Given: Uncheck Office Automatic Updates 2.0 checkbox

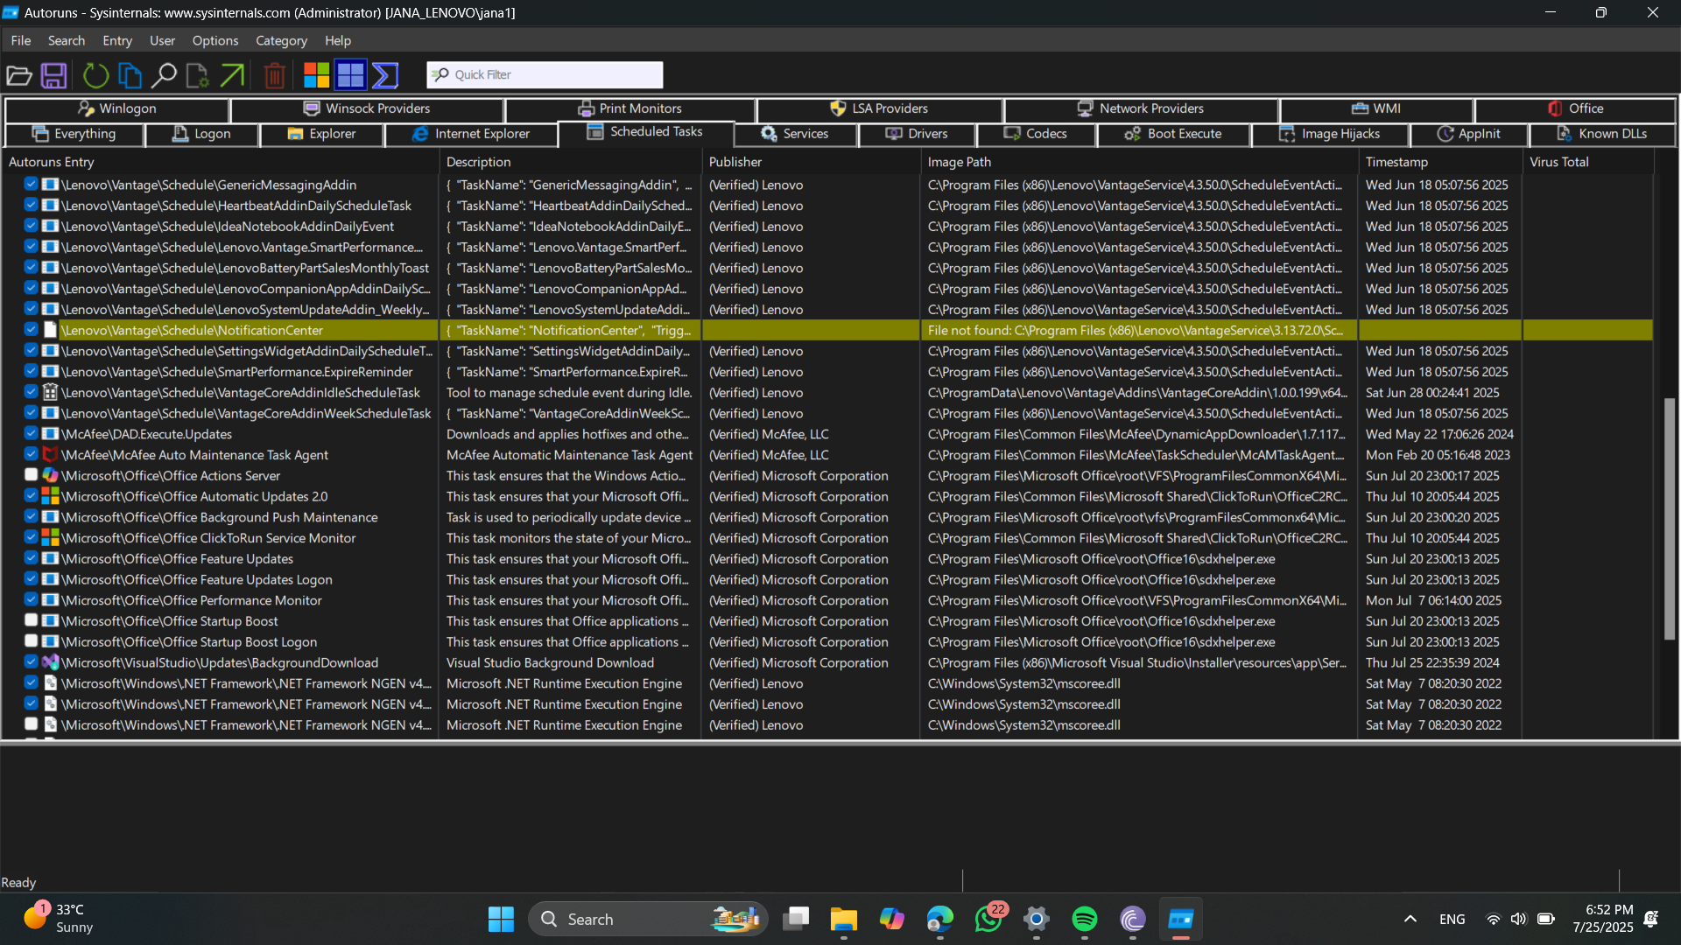Looking at the screenshot, I should coord(31,496).
